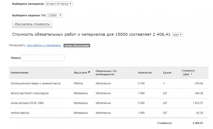Click cost value 470,40
Image resolution: width=213 pixels, height=129 pixels.
199,84
